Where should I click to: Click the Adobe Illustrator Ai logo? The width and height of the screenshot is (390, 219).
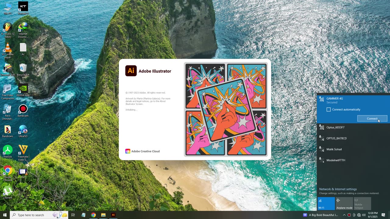point(131,71)
